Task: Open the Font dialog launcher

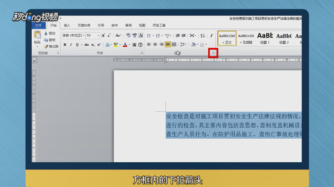Action: point(142,53)
